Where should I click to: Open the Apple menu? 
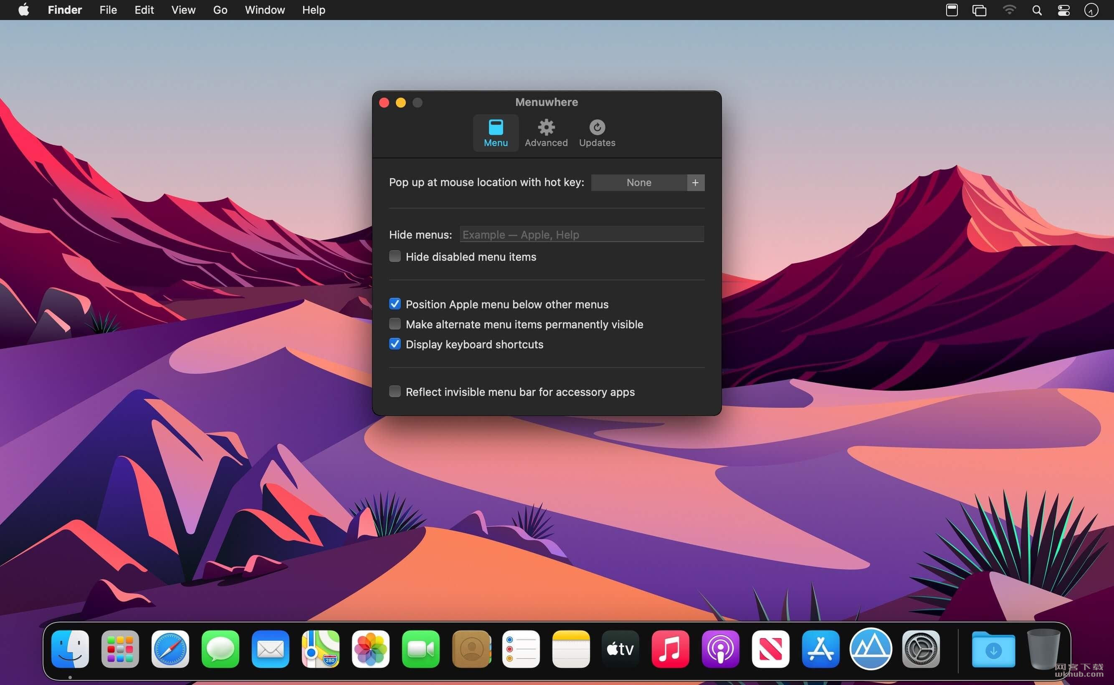[23, 10]
